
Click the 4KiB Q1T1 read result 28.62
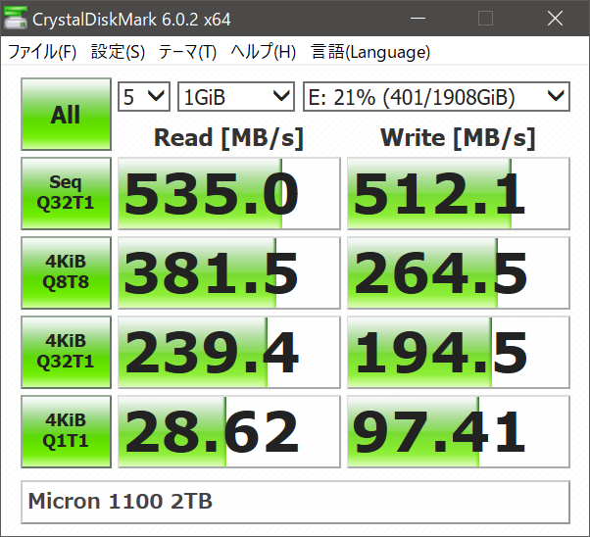pyautogui.click(x=229, y=431)
